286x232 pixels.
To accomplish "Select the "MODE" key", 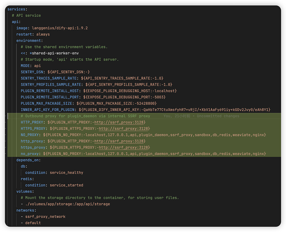I will 25,66.
